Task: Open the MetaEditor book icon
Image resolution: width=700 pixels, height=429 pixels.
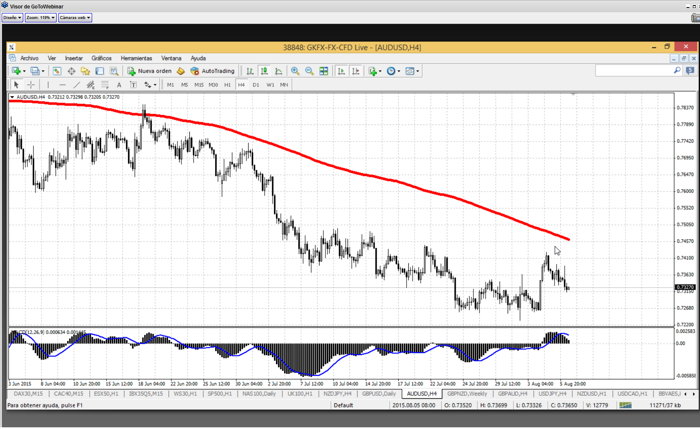Action: click(x=181, y=71)
